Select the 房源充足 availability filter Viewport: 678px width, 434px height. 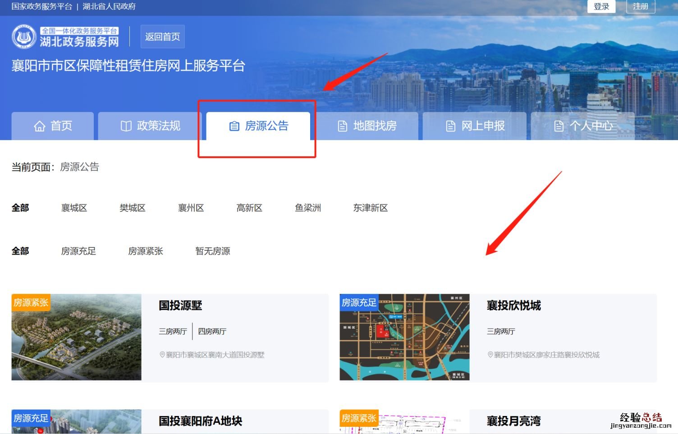tap(78, 251)
